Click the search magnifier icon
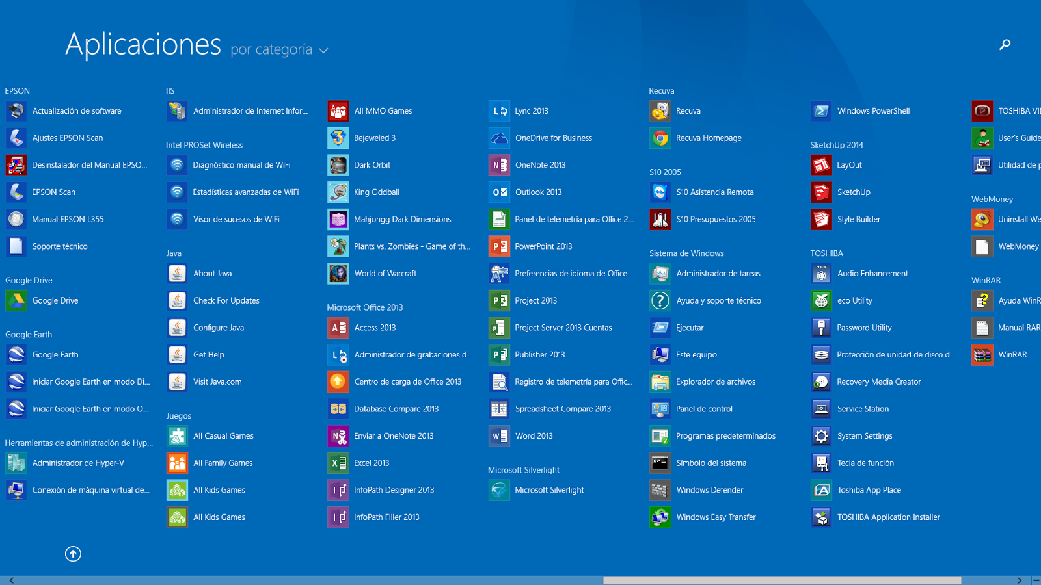Viewport: 1041px width, 585px height. click(x=1005, y=44)
